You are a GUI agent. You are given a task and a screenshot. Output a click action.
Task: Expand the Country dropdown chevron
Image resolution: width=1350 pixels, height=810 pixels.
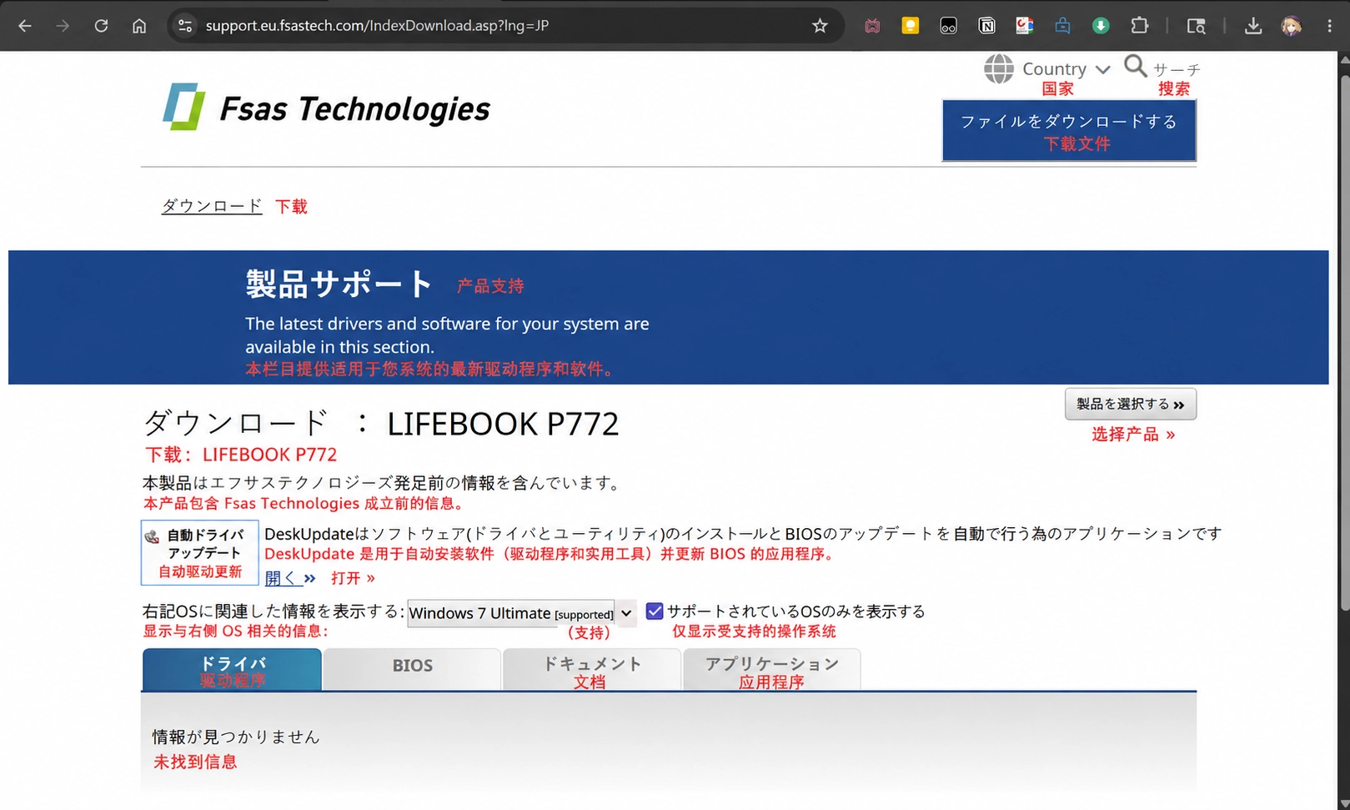1102,69
